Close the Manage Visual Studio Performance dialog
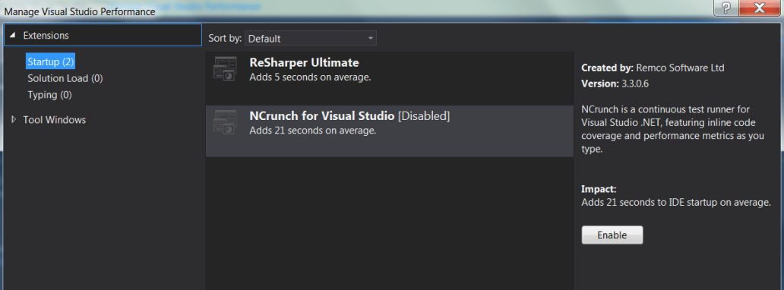The height and width of the screenshot is (290, 784). pyautogui.click(x=759, y=8)
